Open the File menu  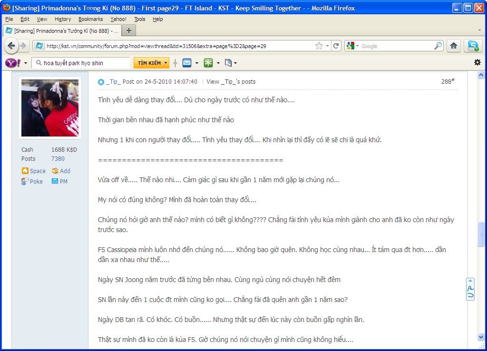(9, 19)
